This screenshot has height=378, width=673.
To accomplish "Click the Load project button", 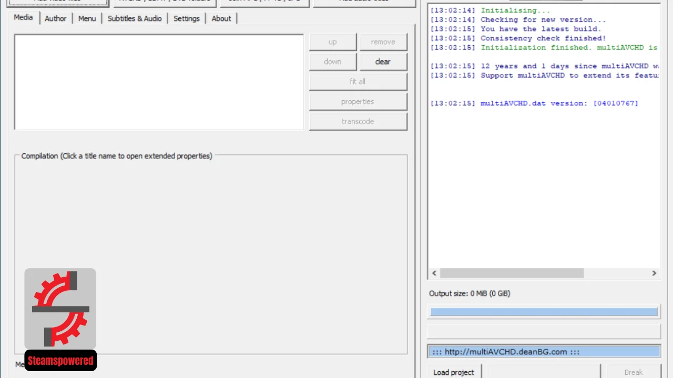I will coord(454,372).
